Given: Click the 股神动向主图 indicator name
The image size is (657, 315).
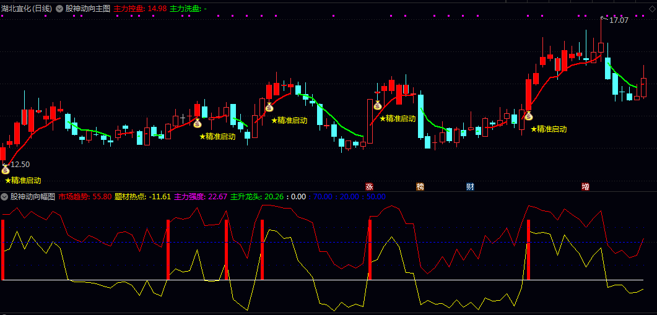Looking at the screenshot, I should tap(88, 9).
